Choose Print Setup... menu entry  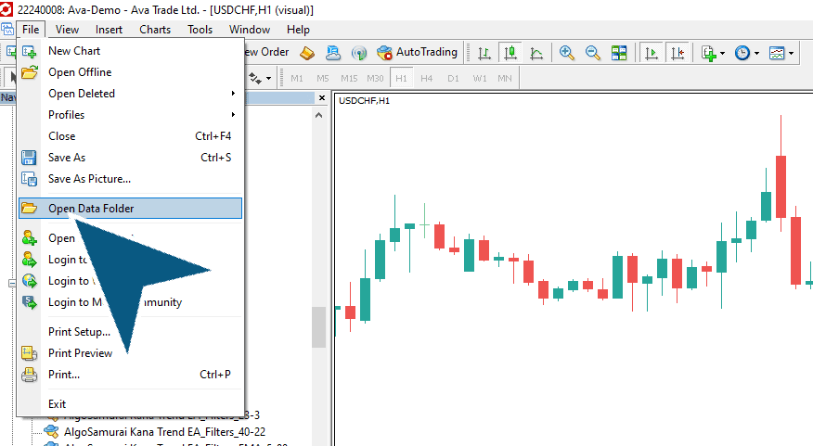click(130, 331)
